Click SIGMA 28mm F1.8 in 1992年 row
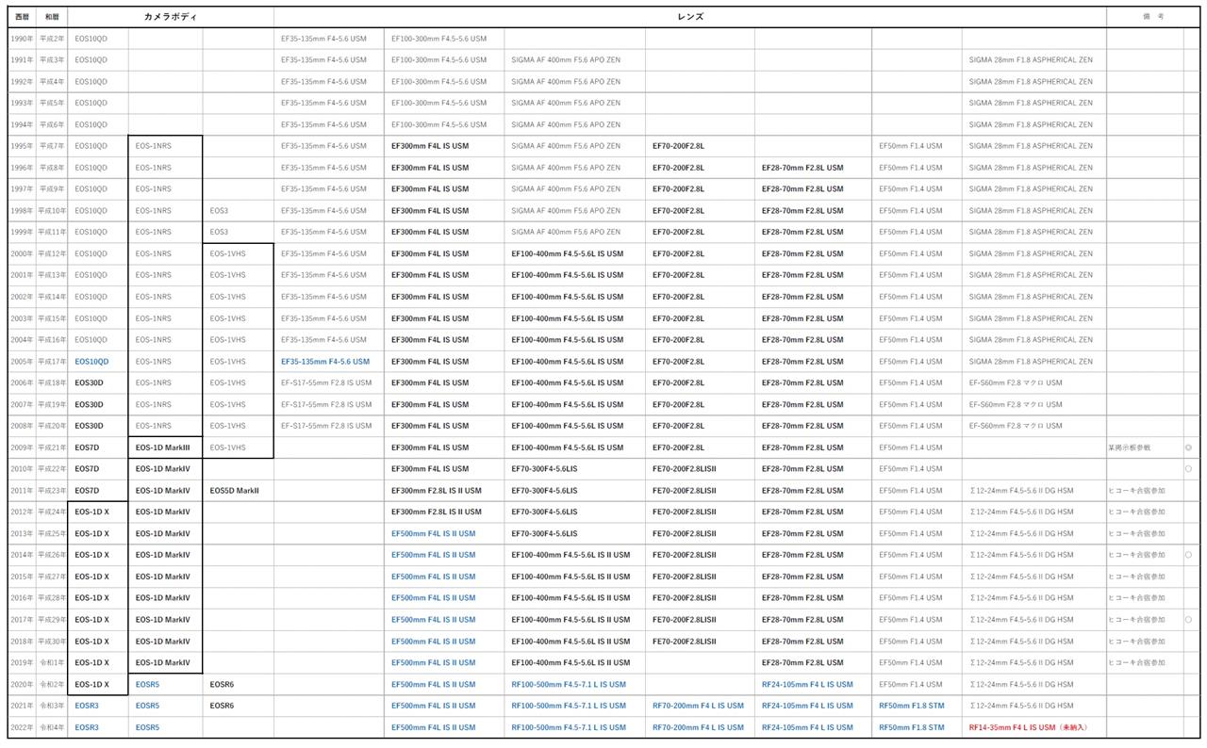The width and height of the screenshot is (1207, 748). click(x=1031, y=82)
